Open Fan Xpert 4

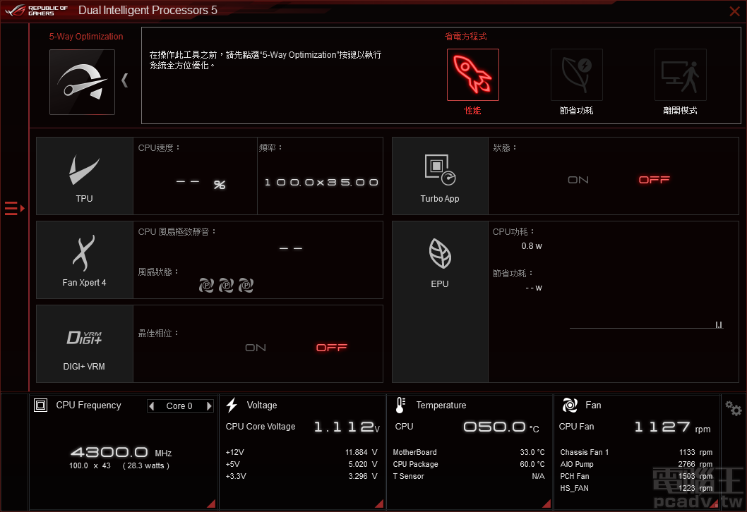click(x=84, y=254)
